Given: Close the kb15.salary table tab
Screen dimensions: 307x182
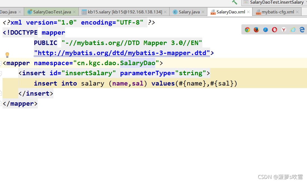Looking at the screenshot, I should pos(165,12).
